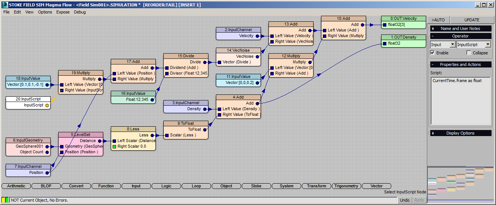This screenshot has height=205, width=496.
Task: Click float32[3] input socket of 0:OUT:Velocity
Action: (x=384, y=25)
